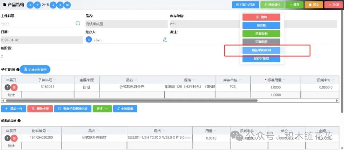This screenshot has height=150, width=344.
Task: Click info icon next to 单阶BOM heading
Action: pos(19,121)
